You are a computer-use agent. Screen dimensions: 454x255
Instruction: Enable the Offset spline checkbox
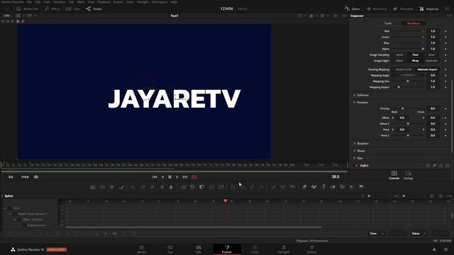point(19,220)
